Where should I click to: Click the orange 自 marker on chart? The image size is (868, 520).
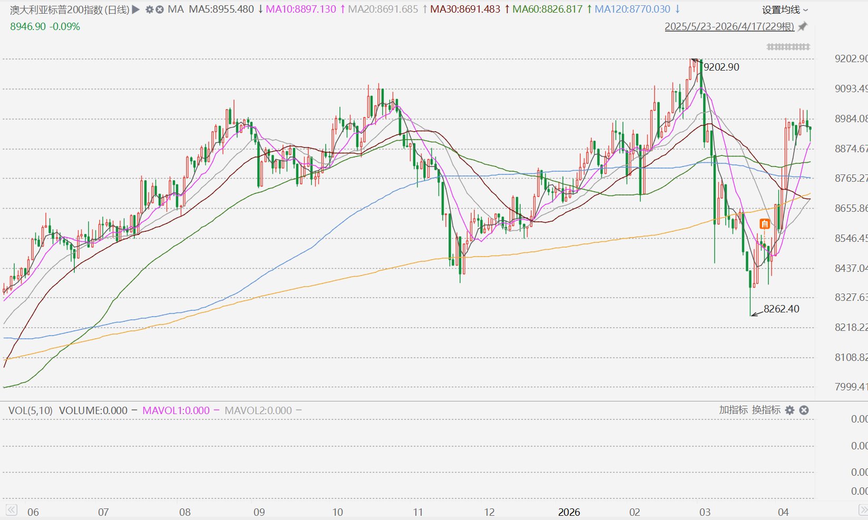(x=764, y=224)
